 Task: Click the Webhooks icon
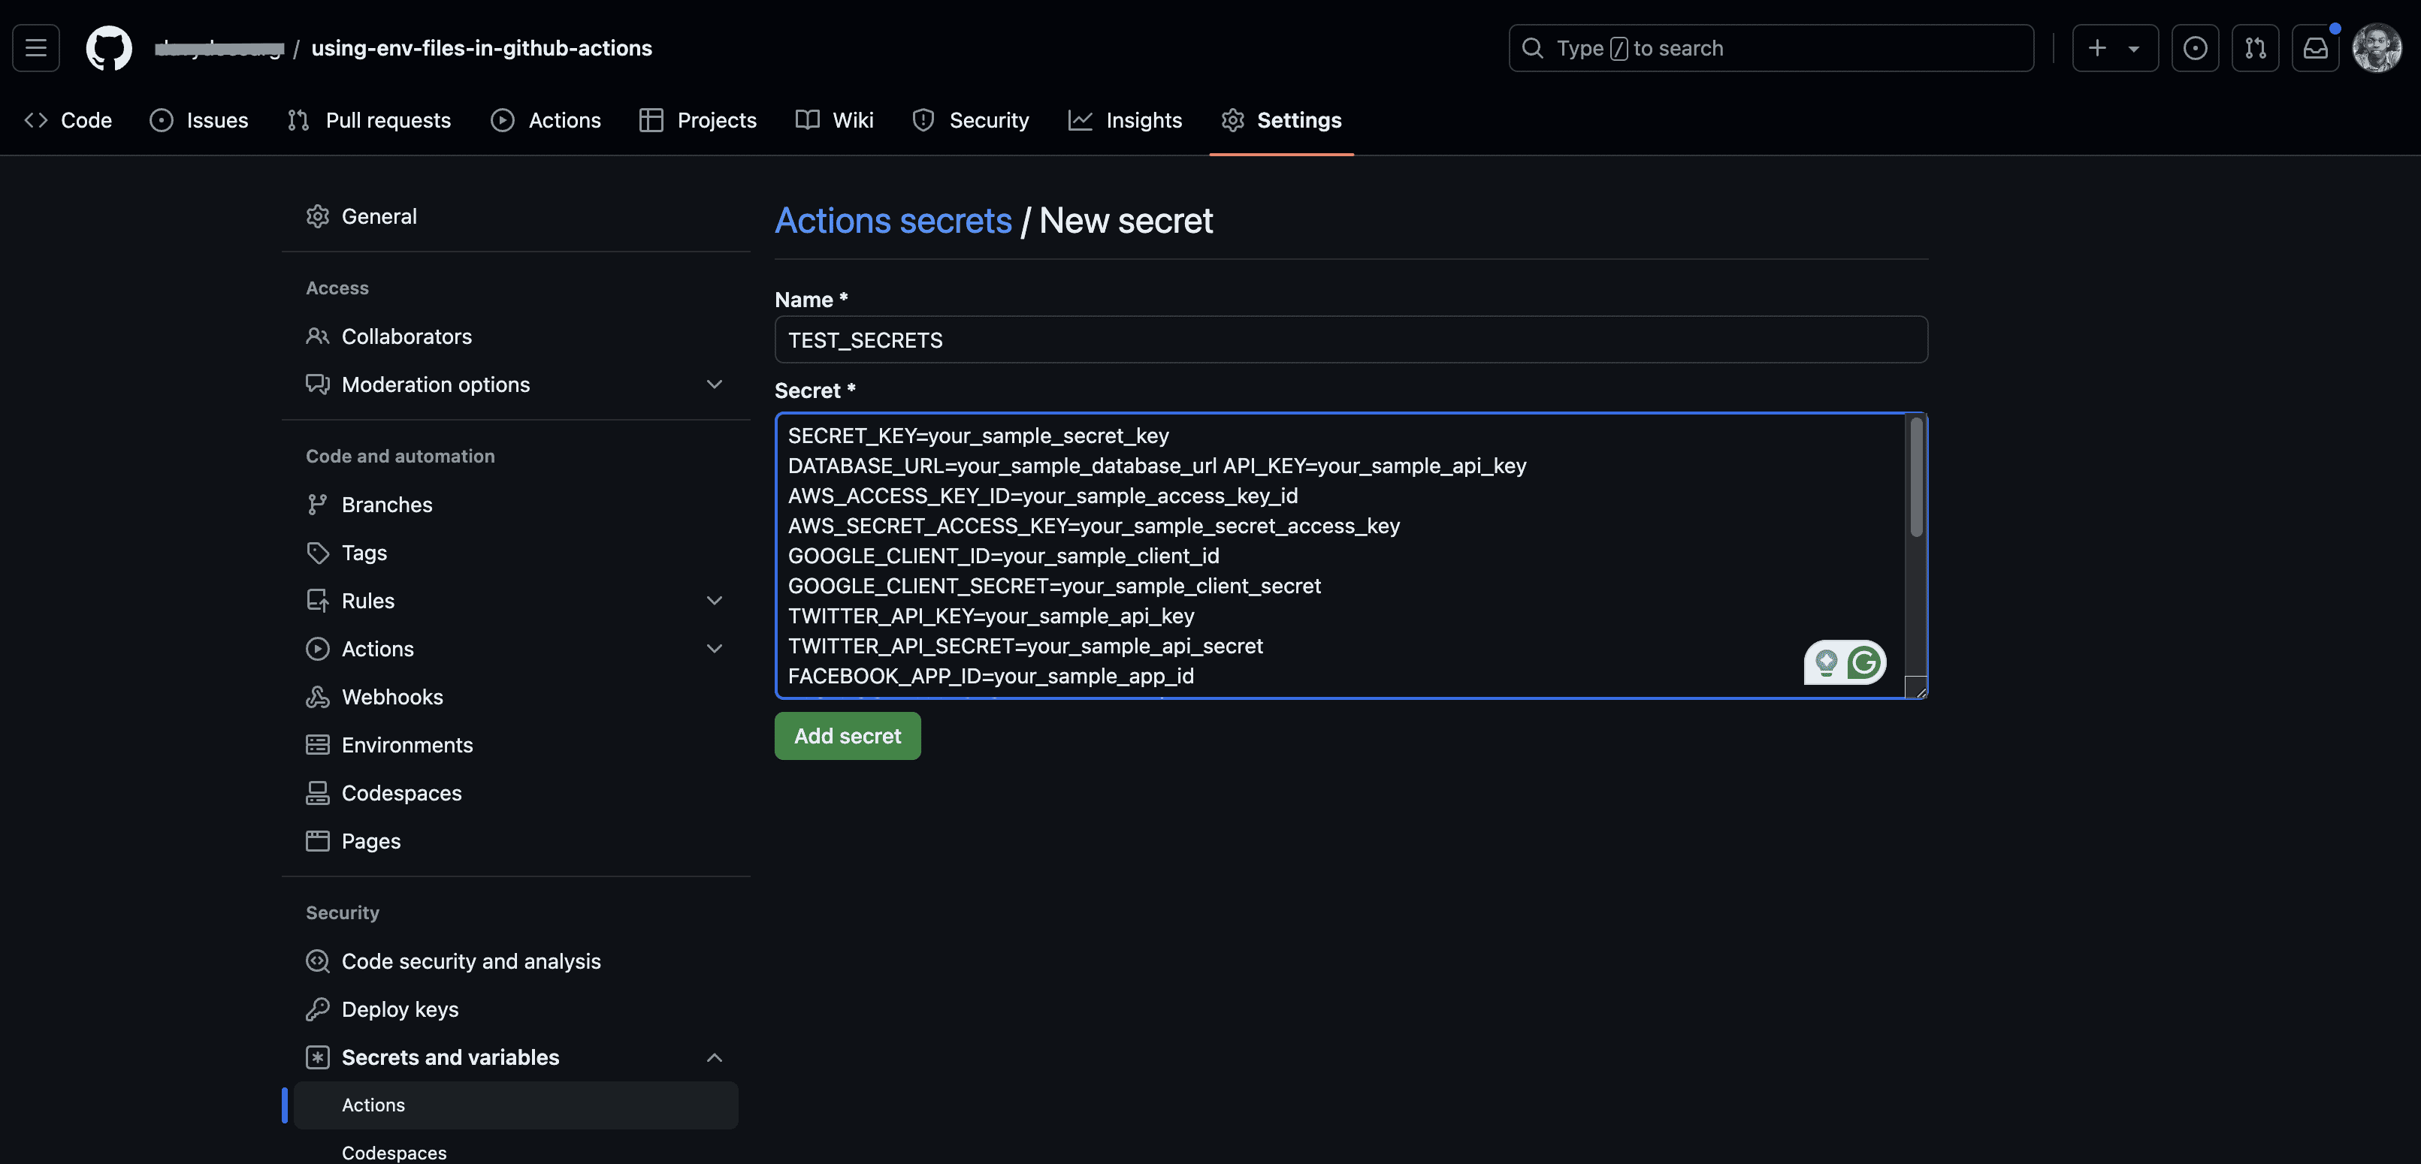click(x=318, y=696)
